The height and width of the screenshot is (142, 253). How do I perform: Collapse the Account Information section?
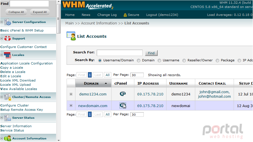click(x=2, y=138)
